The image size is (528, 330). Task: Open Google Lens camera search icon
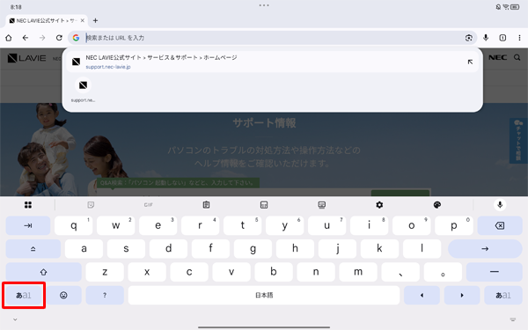click(469, 38)
